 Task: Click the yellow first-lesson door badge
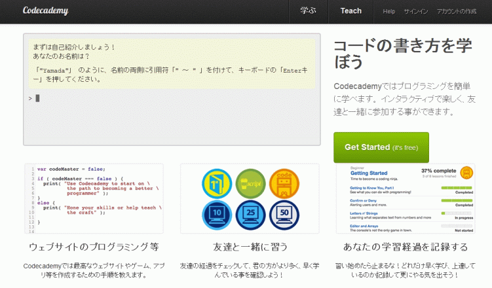pos(217,184)
